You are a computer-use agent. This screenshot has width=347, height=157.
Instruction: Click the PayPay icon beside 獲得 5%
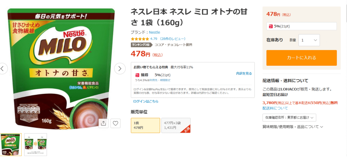pyautogui.click(x=137, y=75)
